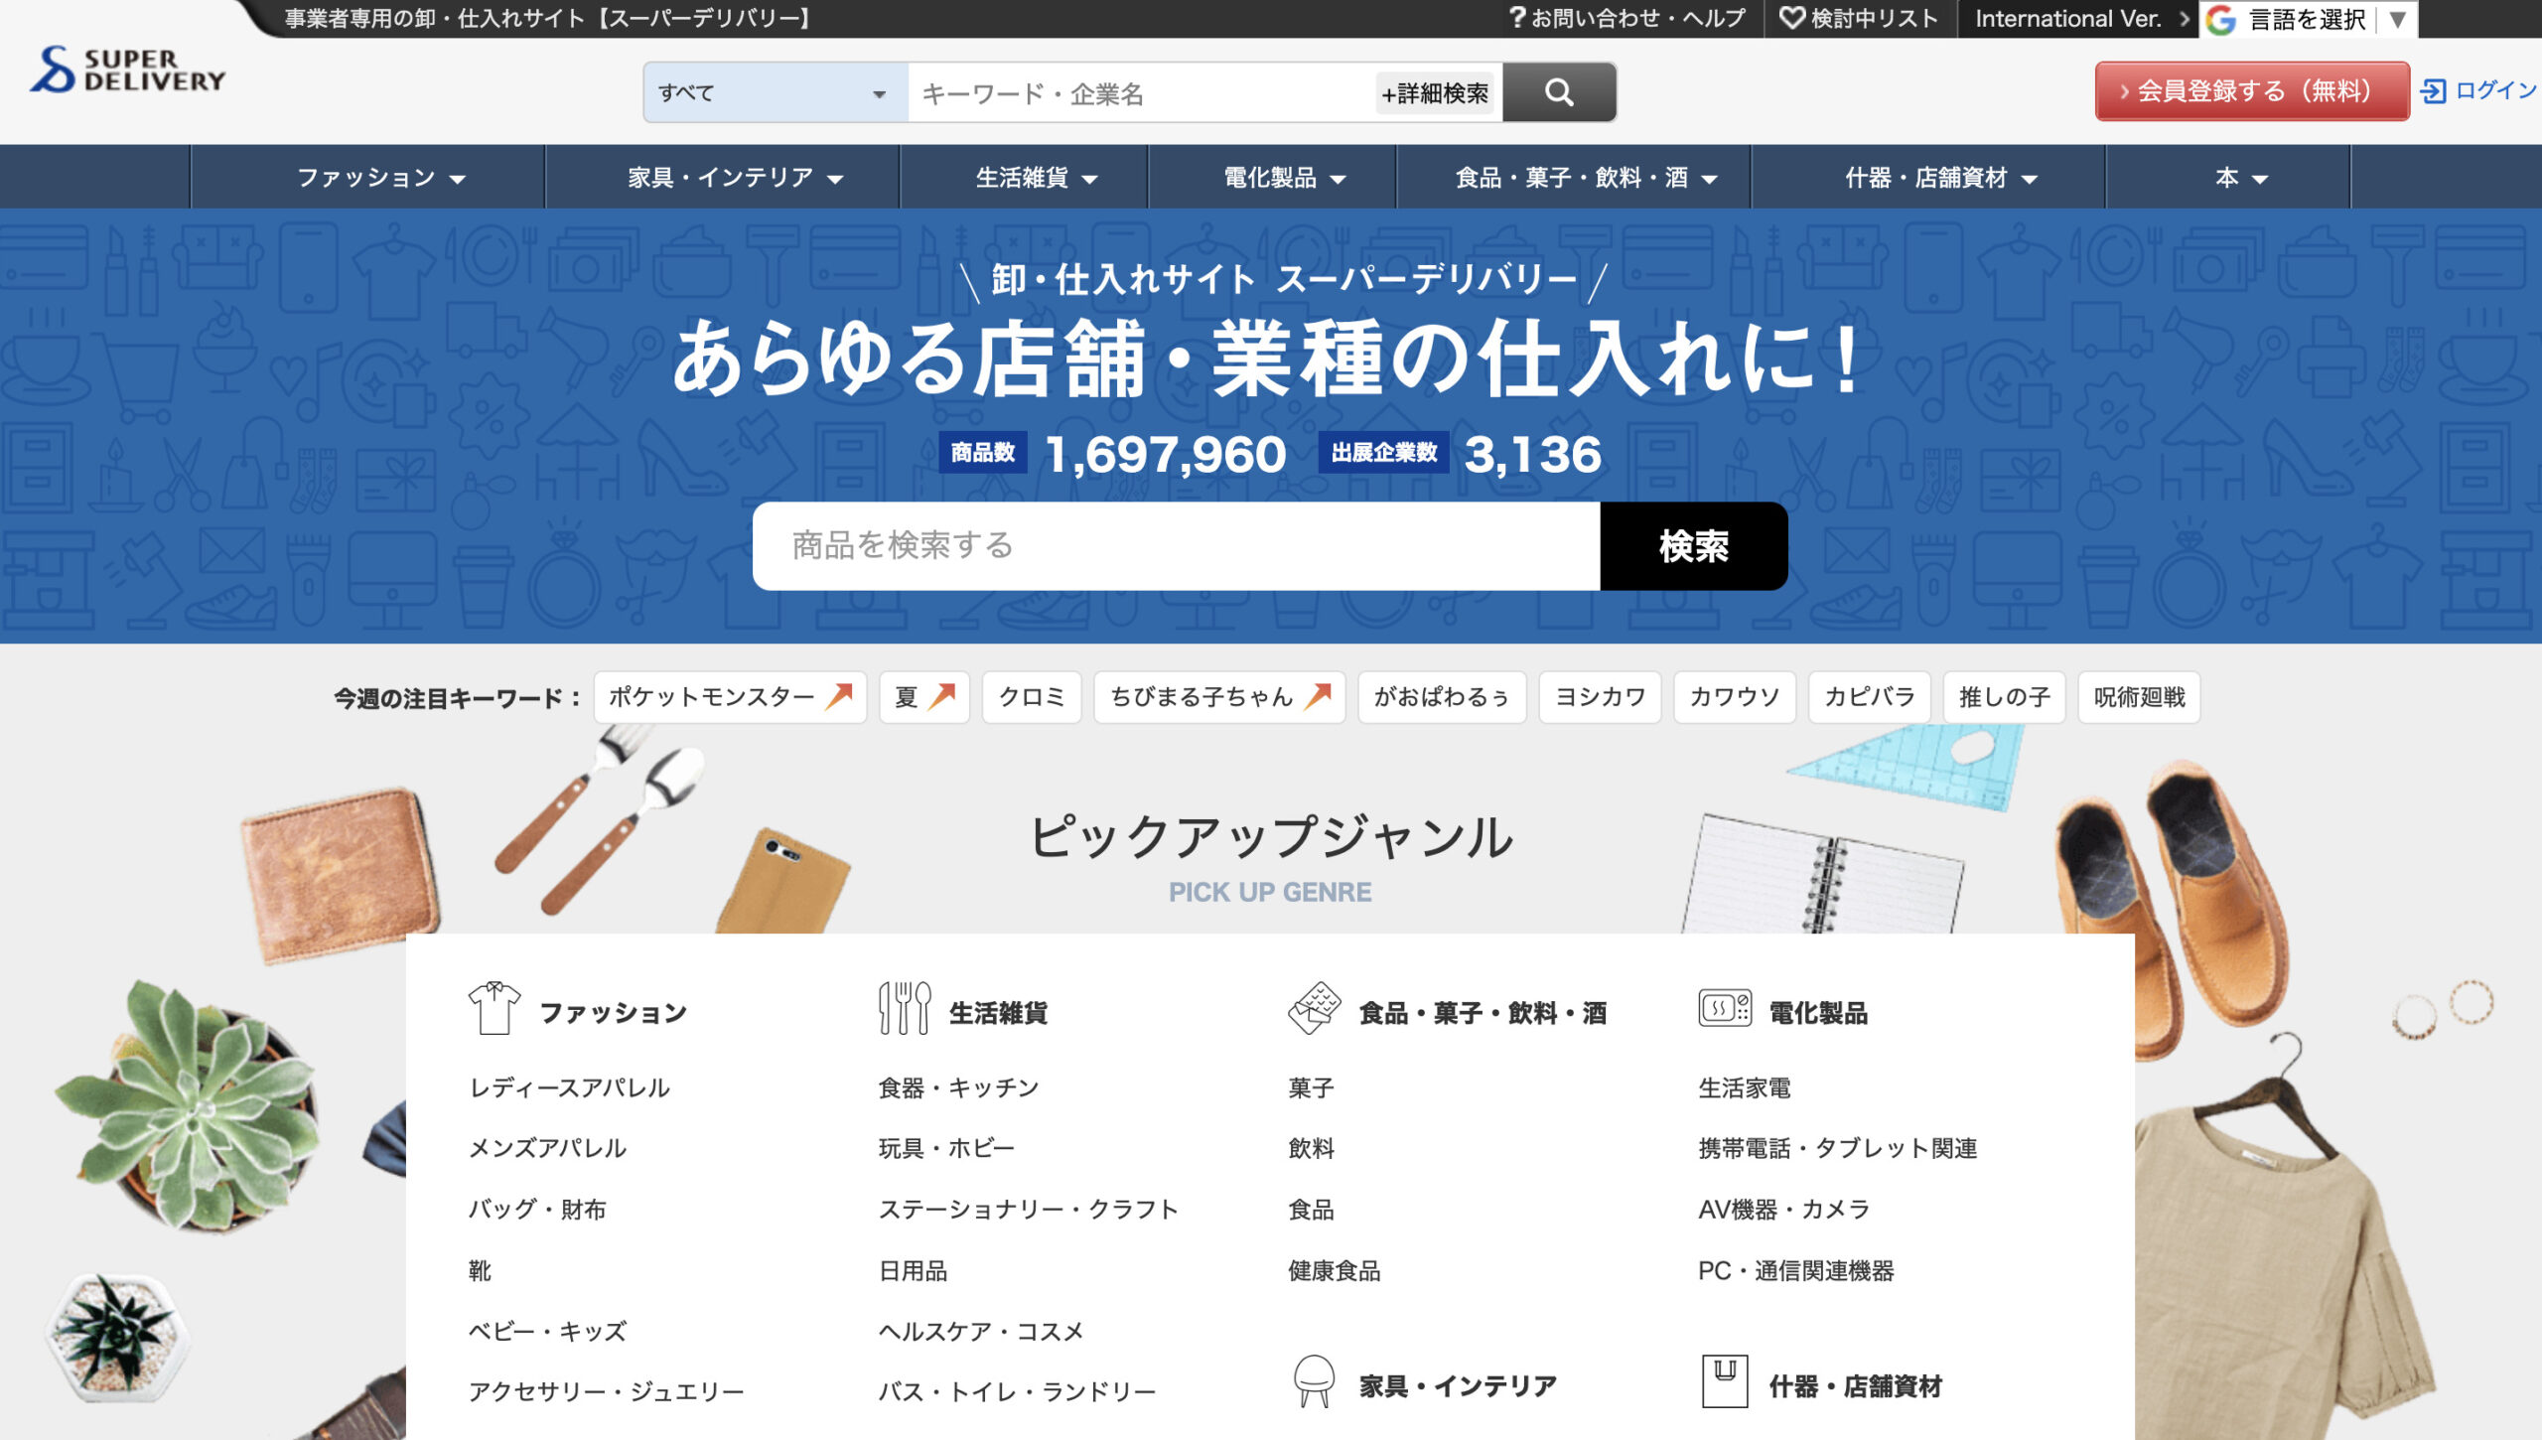Click trending arrow on ポケットモンスター keyword

tap(840, 696)
